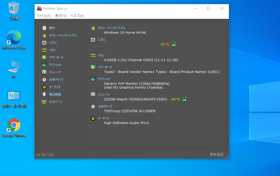280x176 pixels.
Task: Select 周辺機器 in the sidebar list
Action: click(x=55, y=94)
